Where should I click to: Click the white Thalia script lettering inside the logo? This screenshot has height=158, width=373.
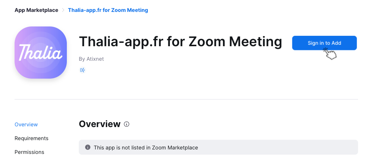click(x=41, y=52)
